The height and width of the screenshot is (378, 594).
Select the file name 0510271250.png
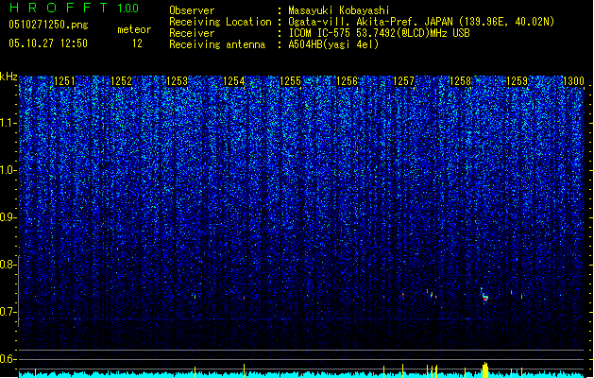click(x=48, y=25)
